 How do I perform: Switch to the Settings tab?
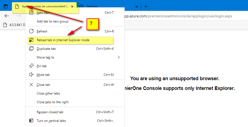pos(108,6)
